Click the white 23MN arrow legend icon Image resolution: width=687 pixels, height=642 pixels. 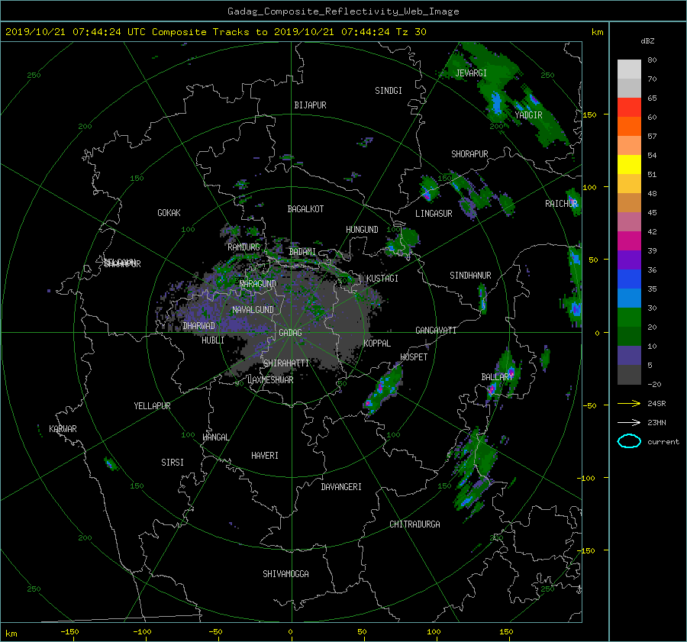(629, 422)
